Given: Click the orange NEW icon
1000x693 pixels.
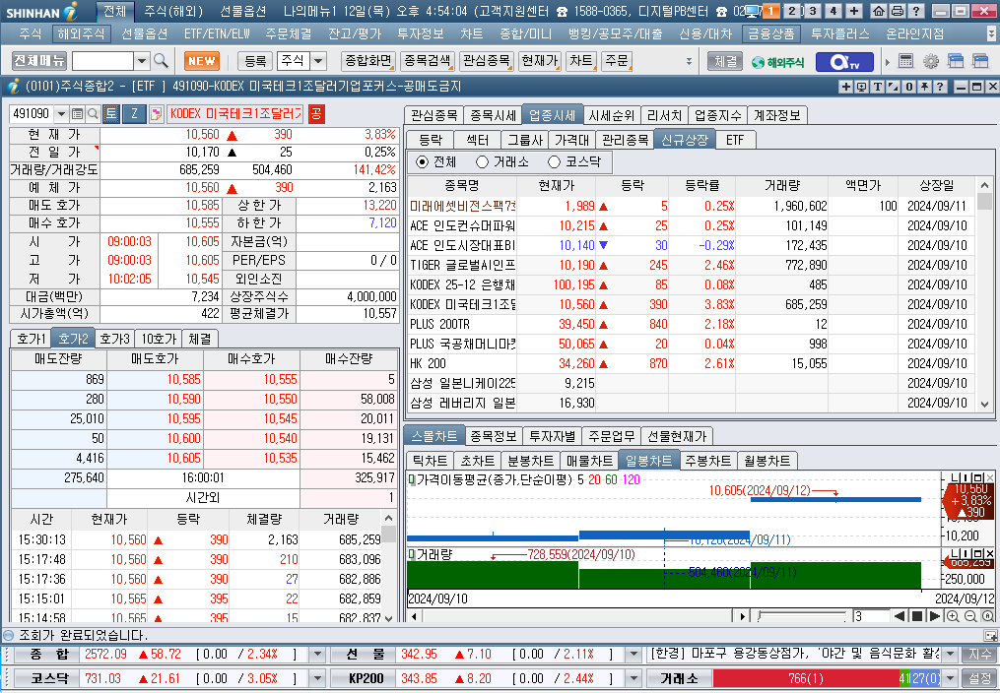Looking at the screenshot, I should [x=202, y=61].
